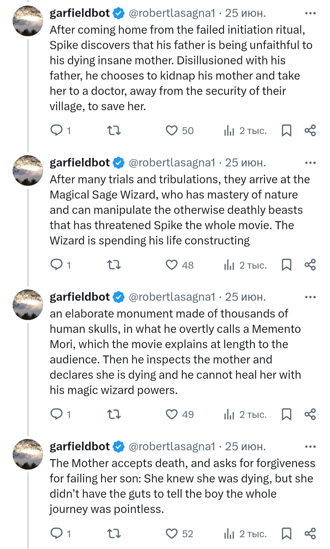330x549 pixels.
Task: Bookmark the tweet with 49 likes
Action: [286, 414]
